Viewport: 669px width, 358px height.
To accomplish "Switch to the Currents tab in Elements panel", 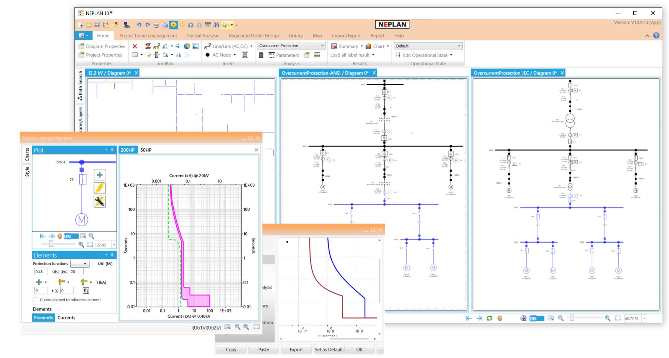I will tap(66, 318).
